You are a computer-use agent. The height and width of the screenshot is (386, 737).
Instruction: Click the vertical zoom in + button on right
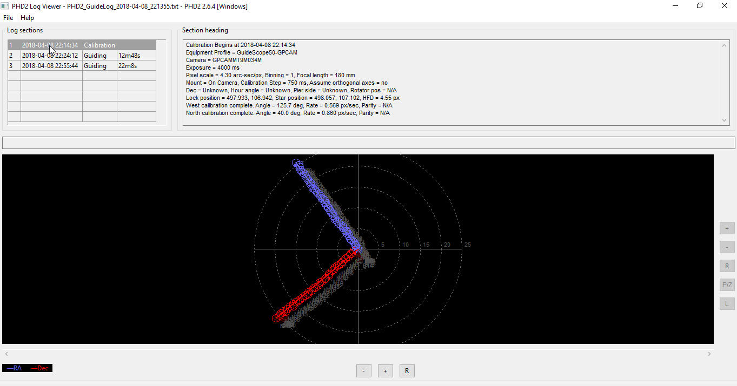click(x=727, y=228)
